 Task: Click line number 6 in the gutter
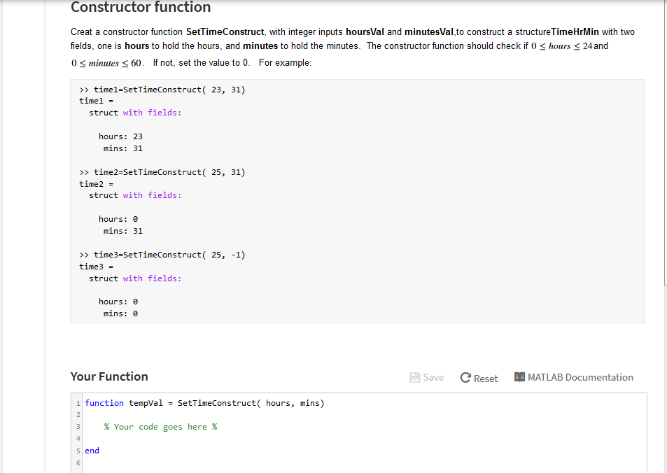coord(78,463)
